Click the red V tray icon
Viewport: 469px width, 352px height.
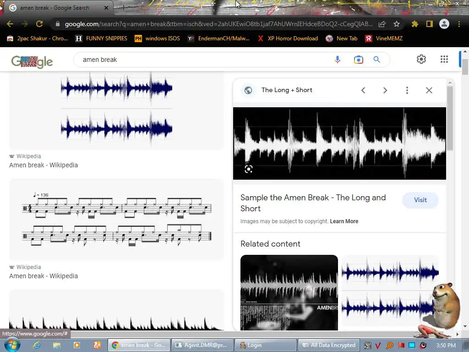pyautogui.click(x=378, y=346)
